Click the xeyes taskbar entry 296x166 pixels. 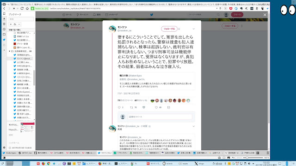tap(183, 164)
